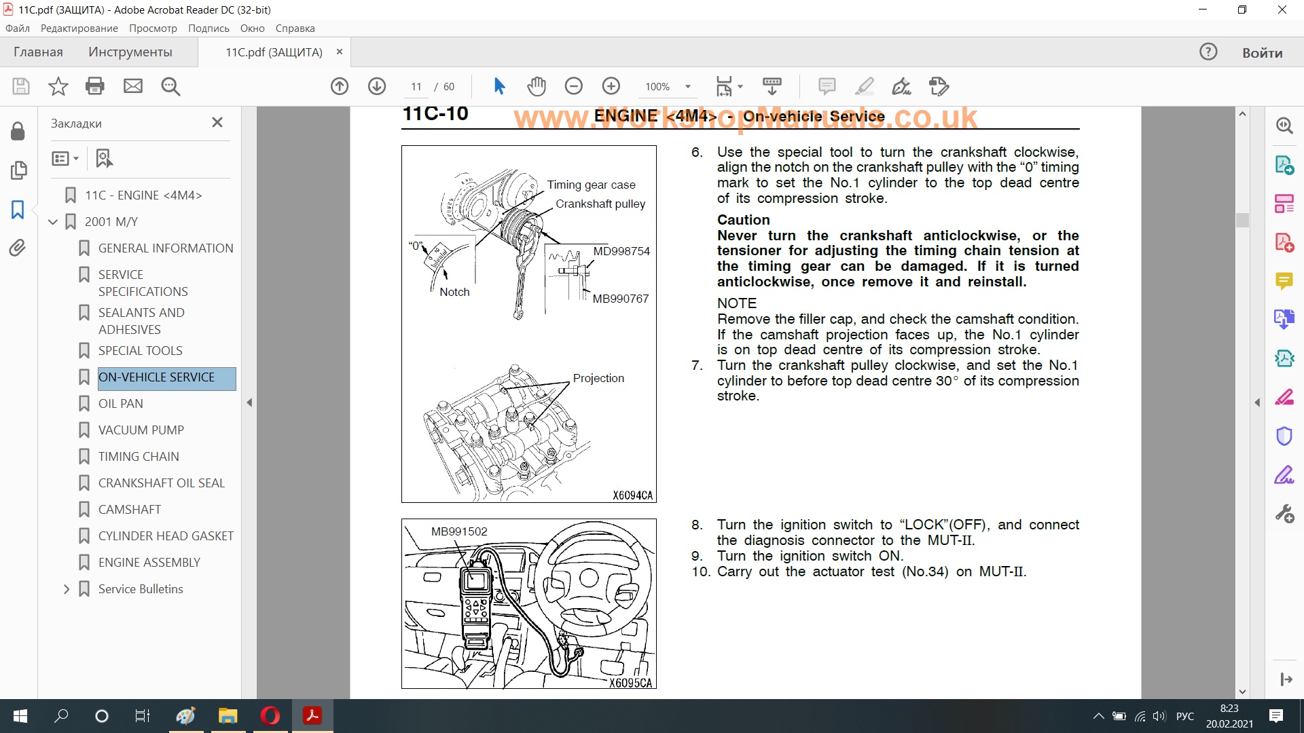The image size is (1304, 733).
Task: Go to previous page arrow
Action: [340, 86]
